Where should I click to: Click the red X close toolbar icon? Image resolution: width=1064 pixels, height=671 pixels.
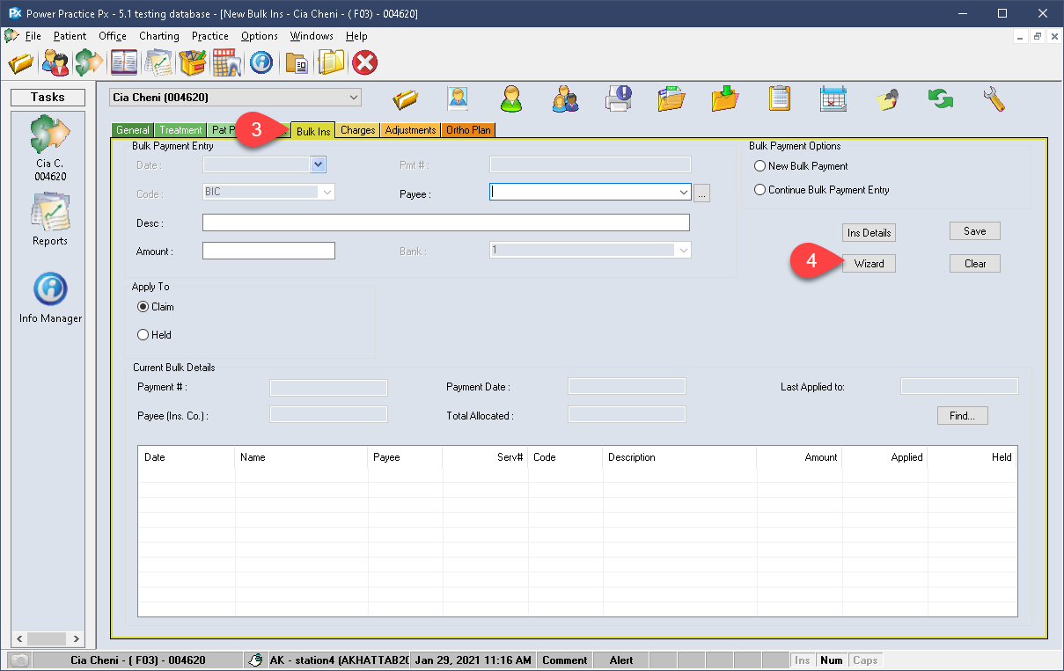pyautogui.click(x=364, y=62)
